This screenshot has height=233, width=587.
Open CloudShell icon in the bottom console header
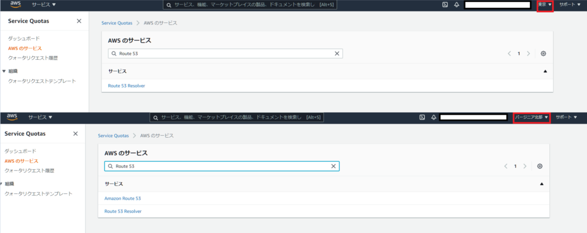pyautogui.click(x=422, y=117)
